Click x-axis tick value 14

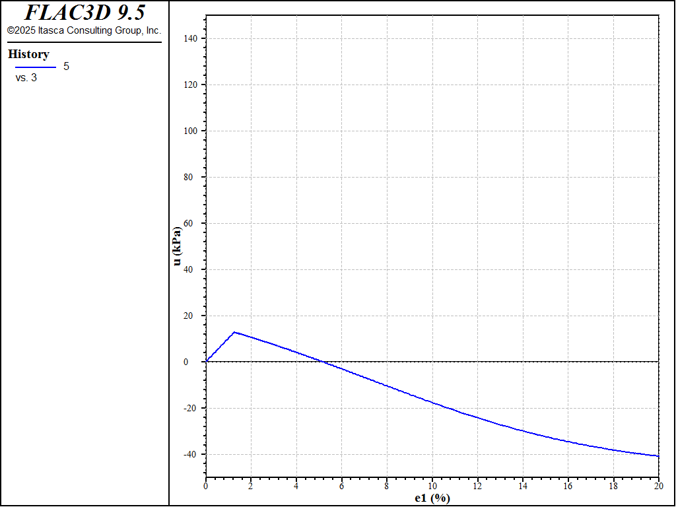tap(523, 486)
